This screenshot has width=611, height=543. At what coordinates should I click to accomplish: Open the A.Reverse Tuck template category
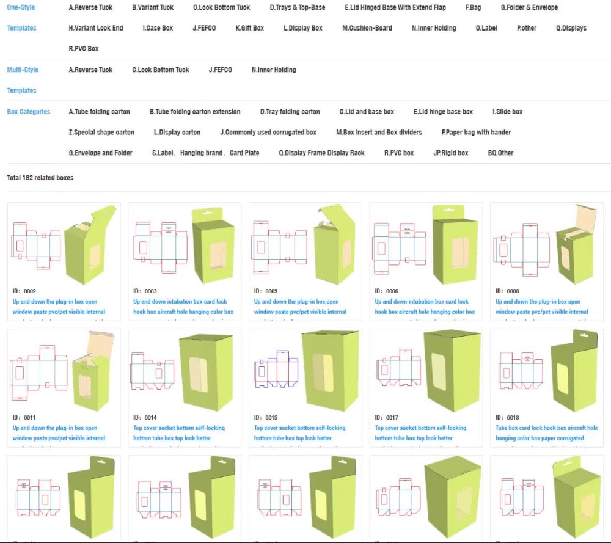tap(90, 7)
